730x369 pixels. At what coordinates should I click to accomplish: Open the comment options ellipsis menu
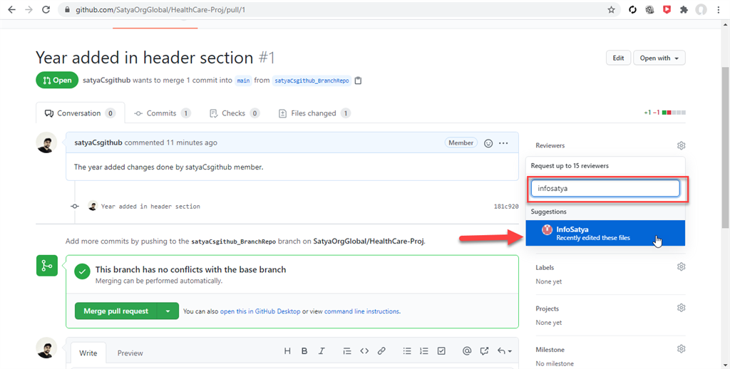click(503, 143)
